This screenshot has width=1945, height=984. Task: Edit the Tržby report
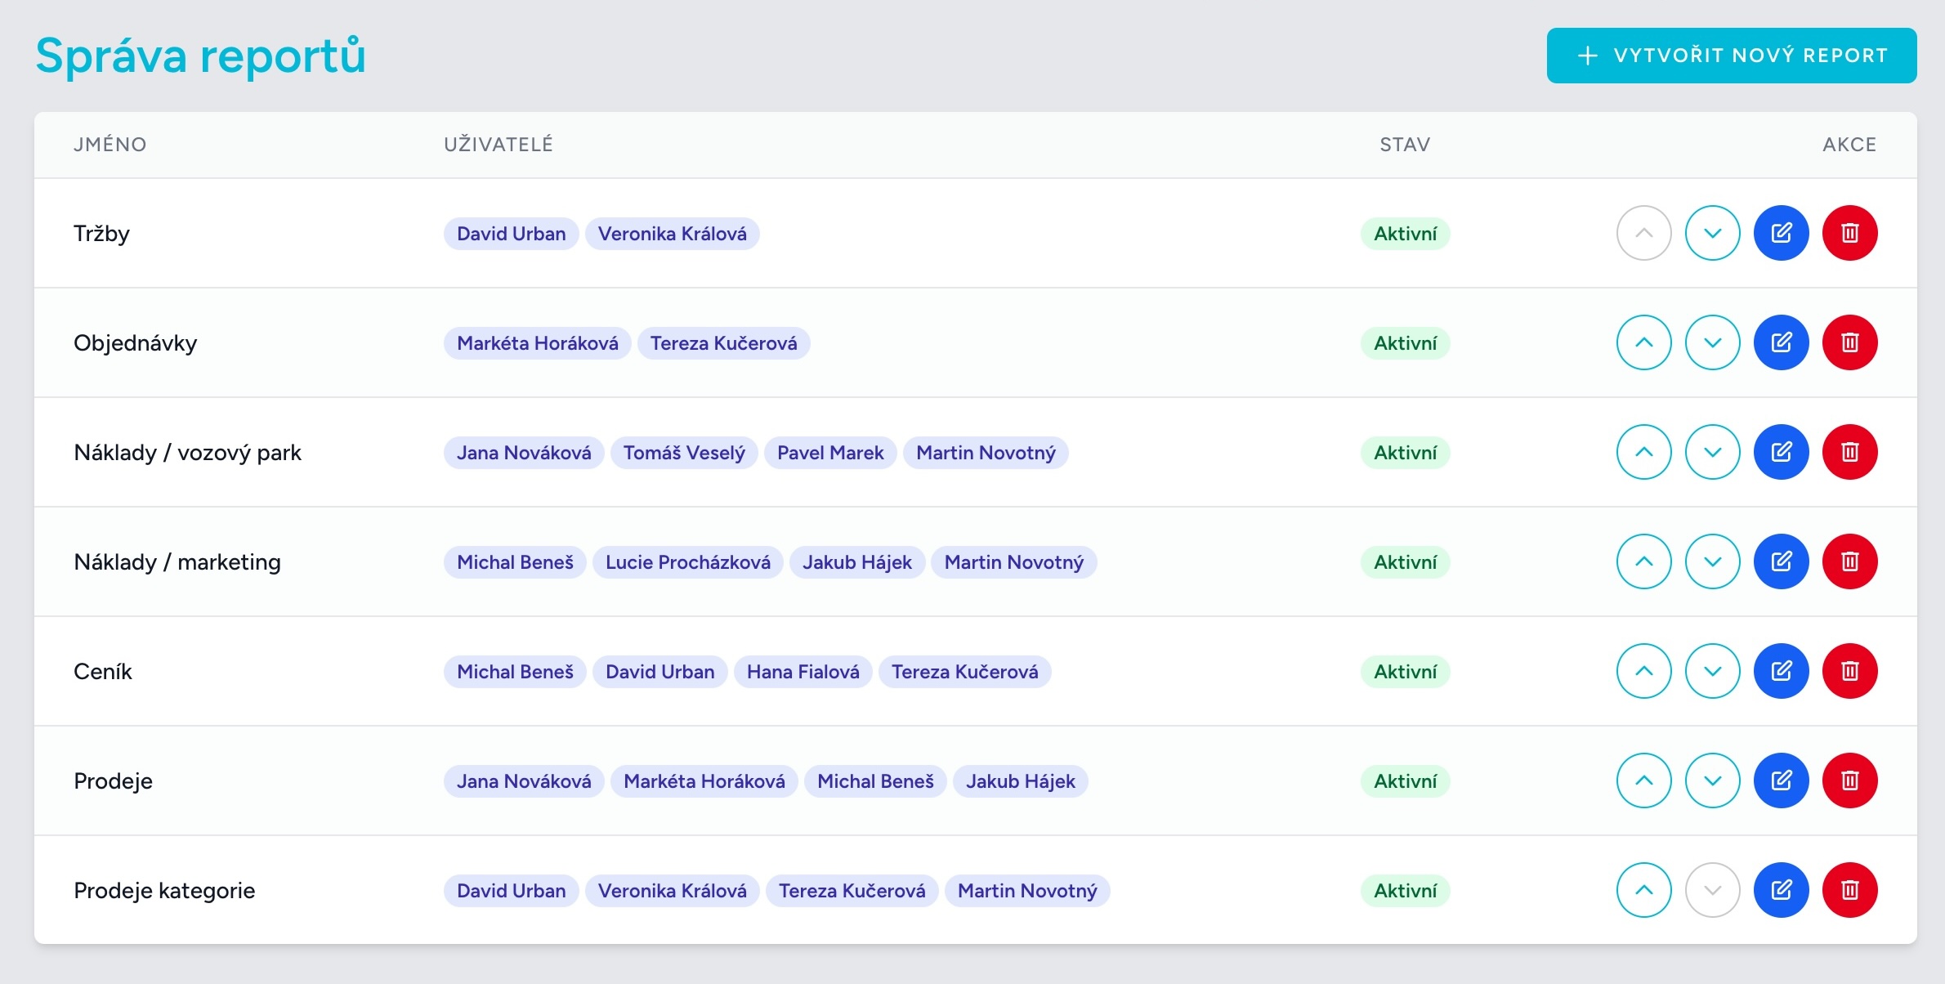click(1781, 233)
